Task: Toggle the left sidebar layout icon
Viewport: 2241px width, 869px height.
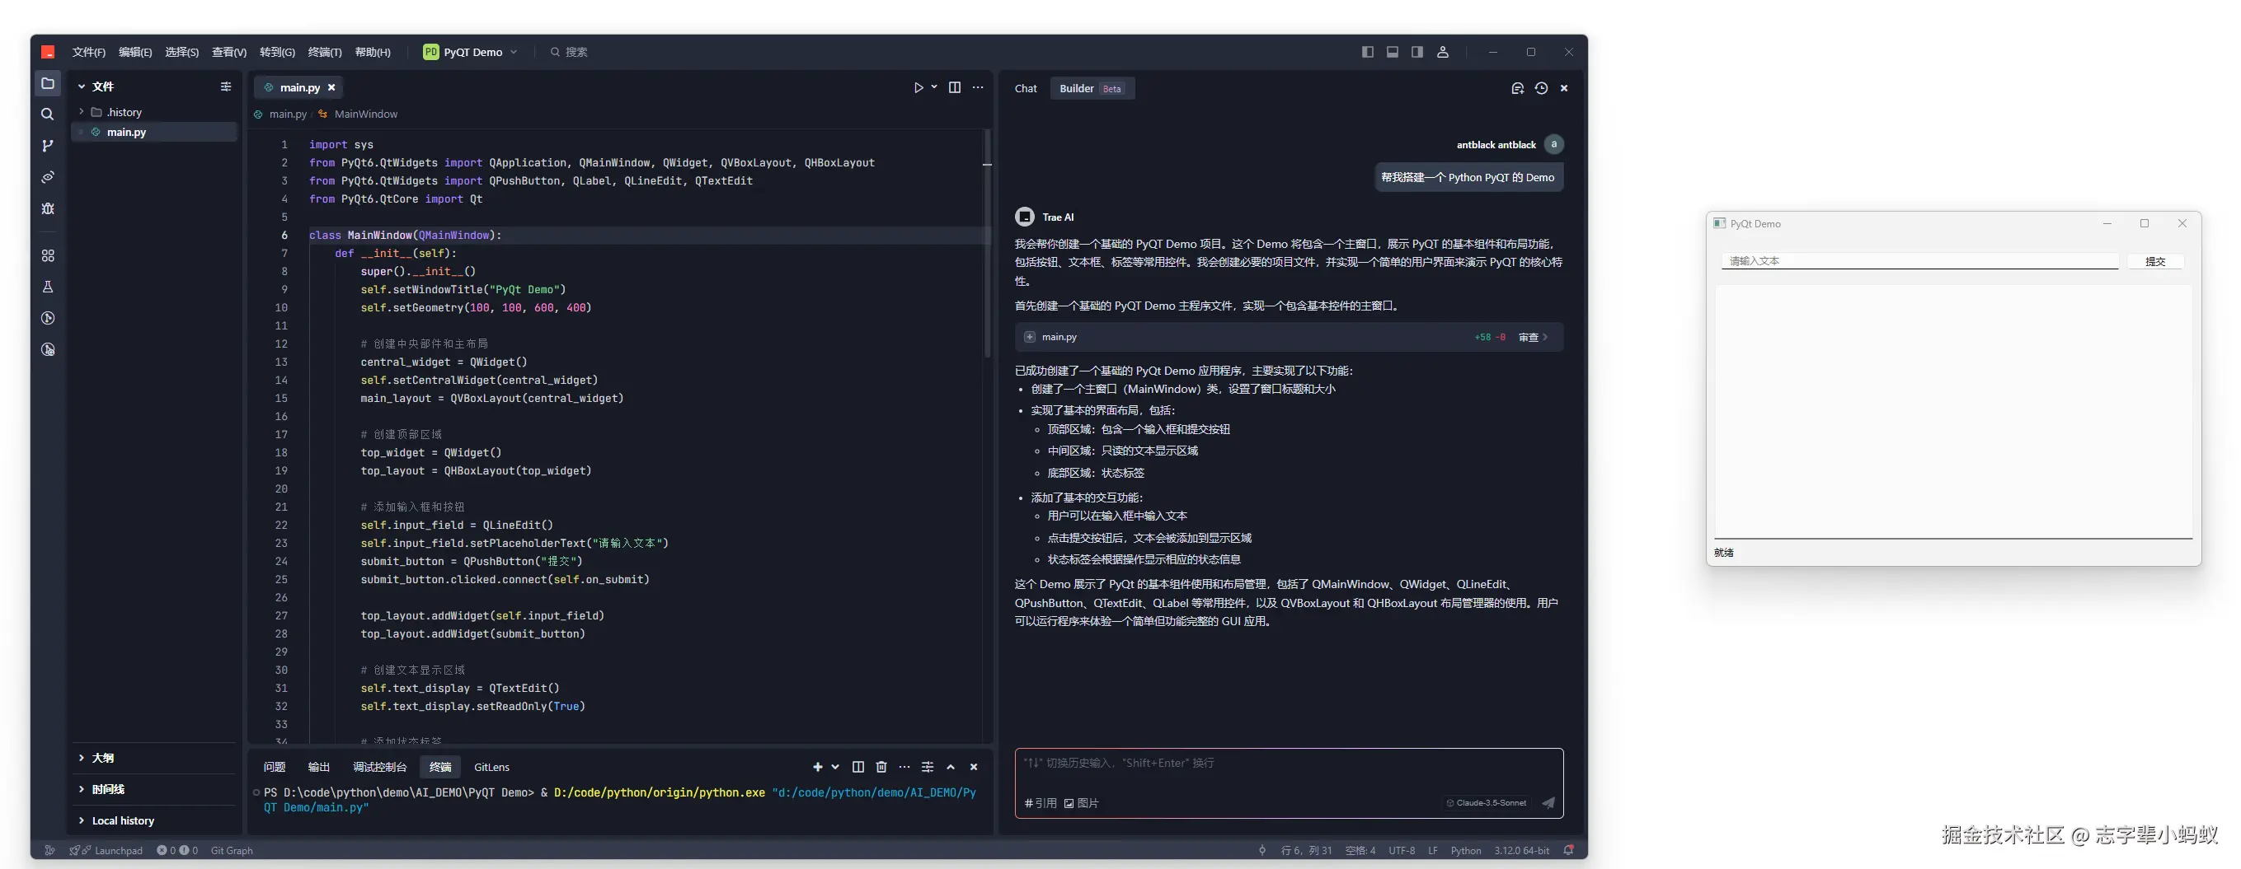Action: pyautogui.click(x=1368, y=52)
